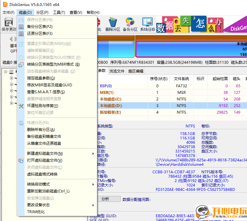
Task: Click the System Migration (系统迁移) toolbar icon
Action: pyautogui.click(x=147, y=24)
